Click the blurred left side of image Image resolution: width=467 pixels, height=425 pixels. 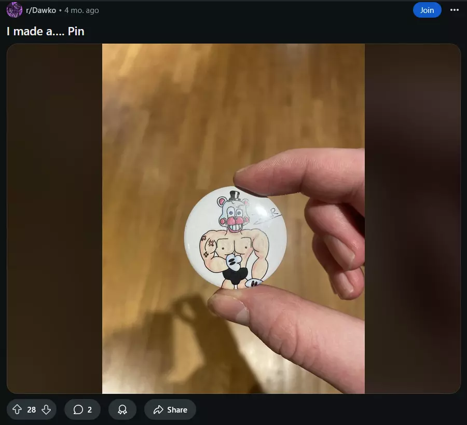pos(54,218)
